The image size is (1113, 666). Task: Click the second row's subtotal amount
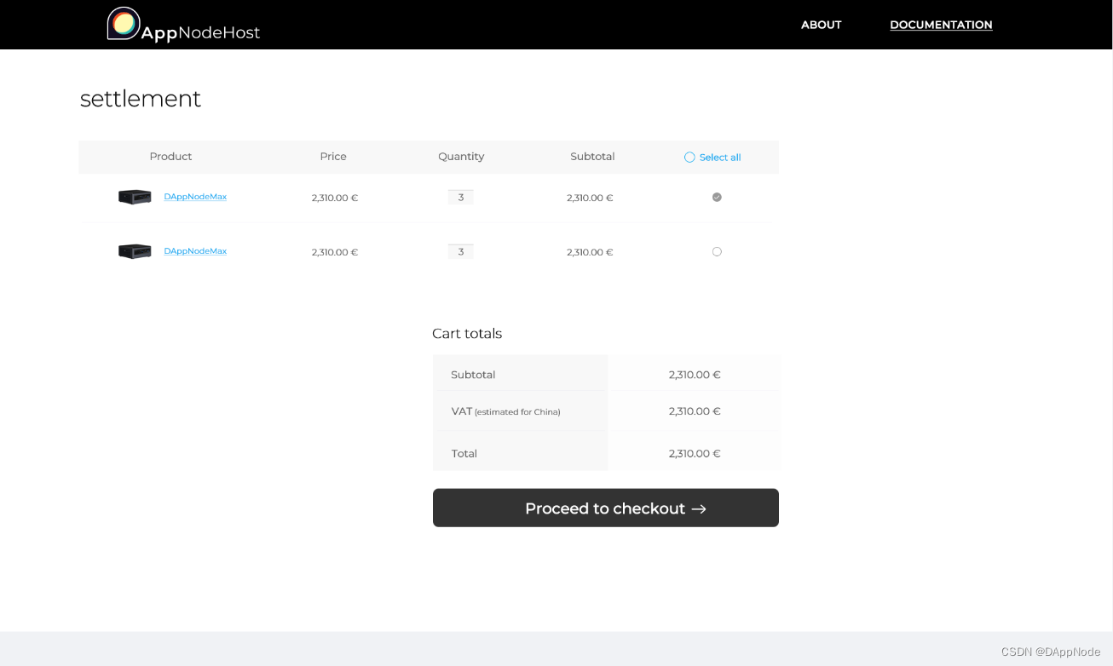pos(590,252)
